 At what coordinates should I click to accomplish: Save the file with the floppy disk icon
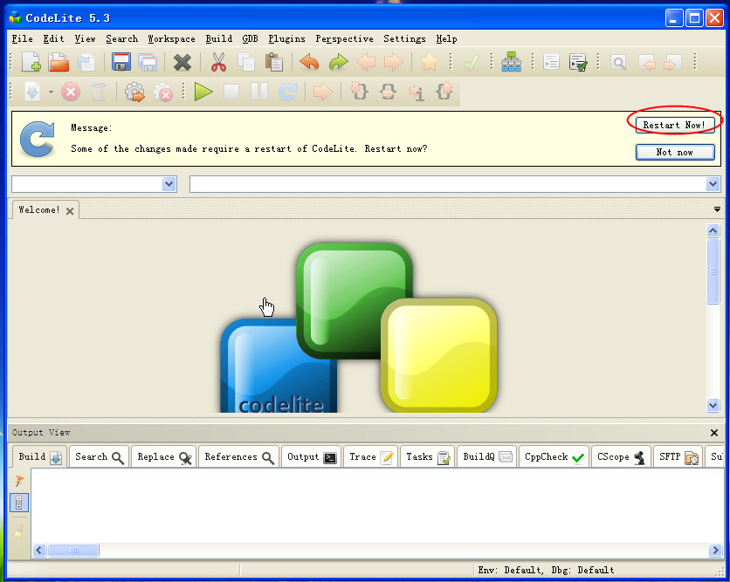point(121,62)
